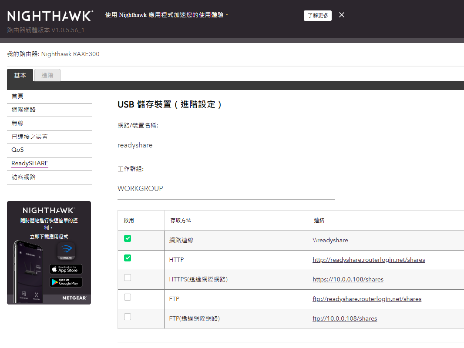Viewport: 464px width, 348px height.
Task: Click the HTTP access method cell
Action: (x=236, y=260)
